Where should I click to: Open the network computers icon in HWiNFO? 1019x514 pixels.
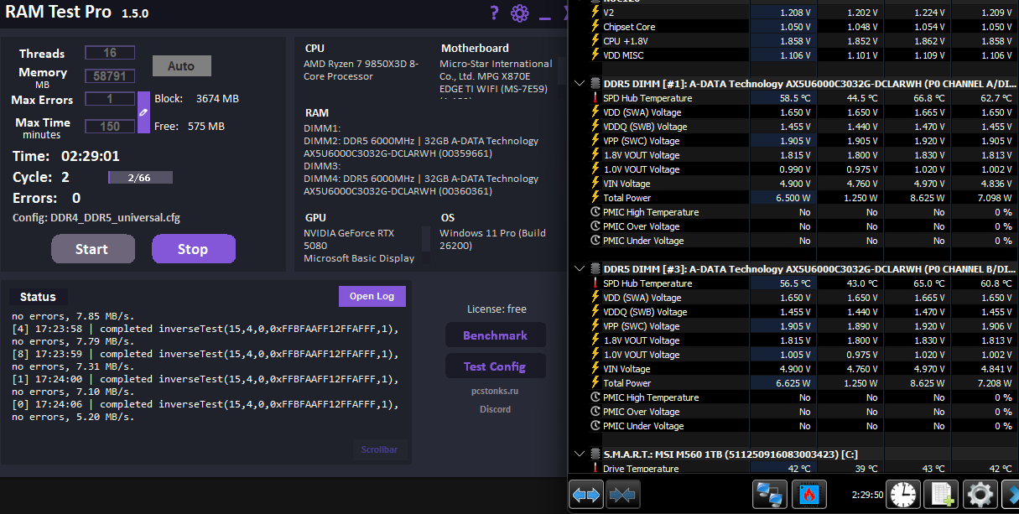click(771, 494)
